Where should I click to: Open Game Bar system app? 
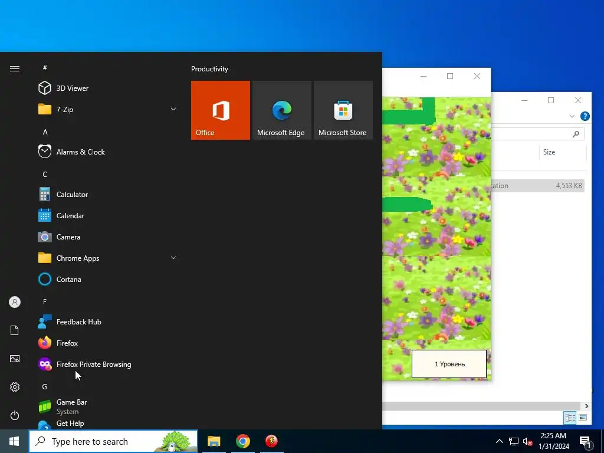(108, 406)
